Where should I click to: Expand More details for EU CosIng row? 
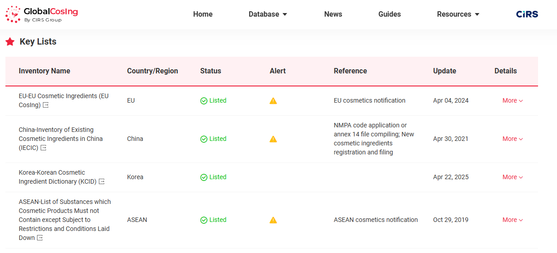(512, 101)
